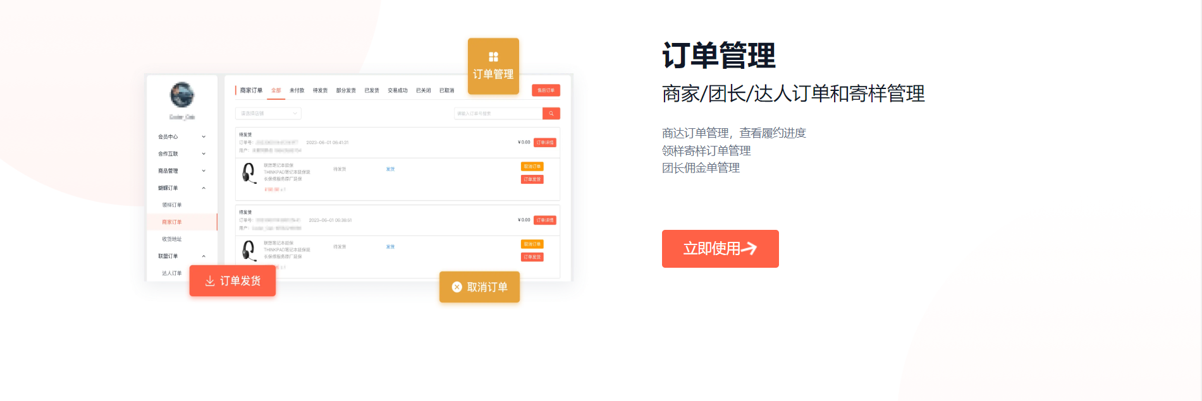Image resolution: width=1202 pixels, height=401 pixels.
Task: Expand the 合作互联 sidebar chevron
Action: point(204,154)
